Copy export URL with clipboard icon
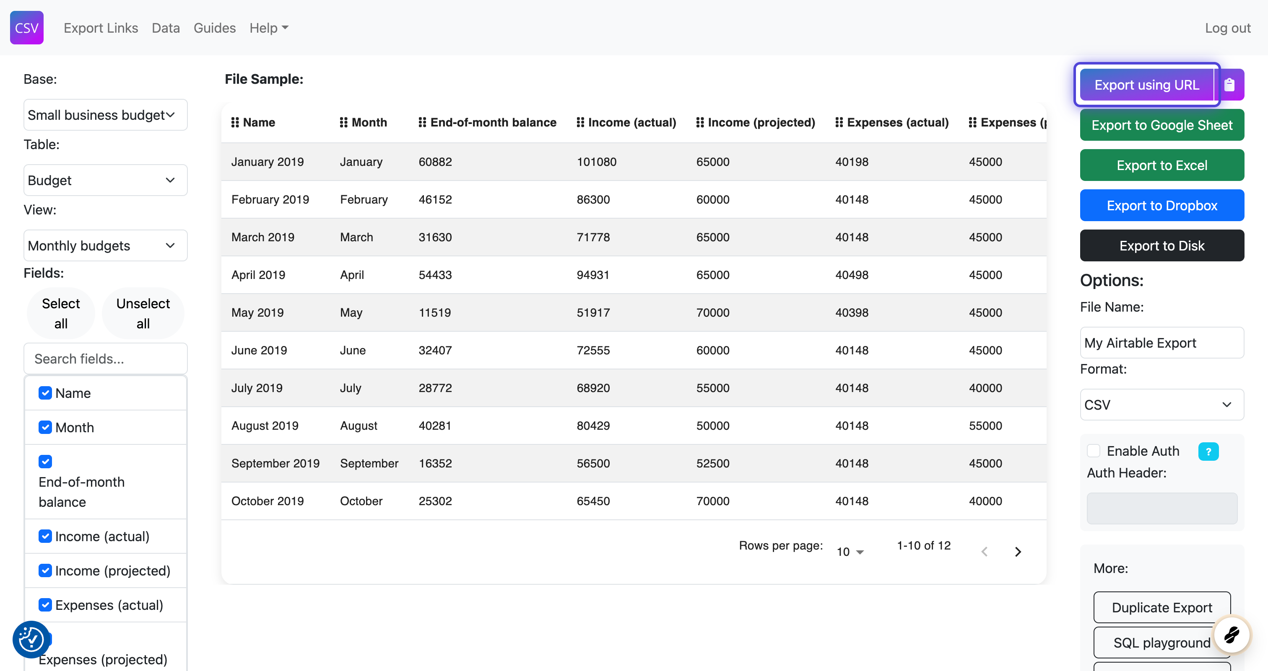1268x671 pixels. [x=1229, y=85]
